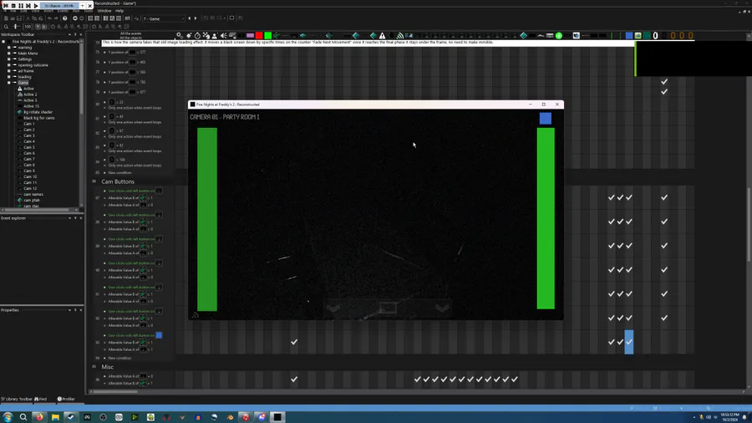Select the white warning triangle object column
This screenshot has width=752, height=423.
tap(382, 35)
